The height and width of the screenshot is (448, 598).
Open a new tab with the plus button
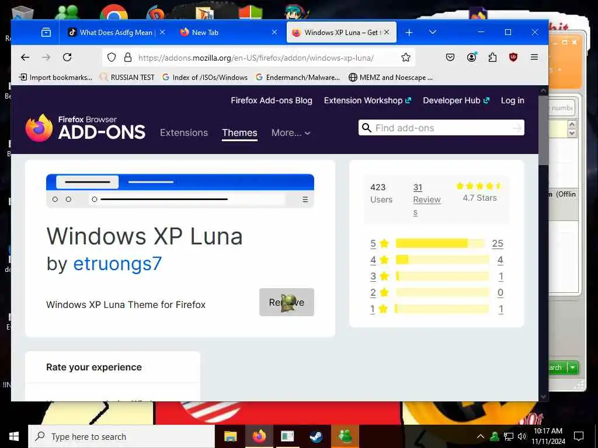(409, 33)
